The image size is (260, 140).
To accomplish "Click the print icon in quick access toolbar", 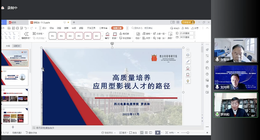I will point(18,28).
